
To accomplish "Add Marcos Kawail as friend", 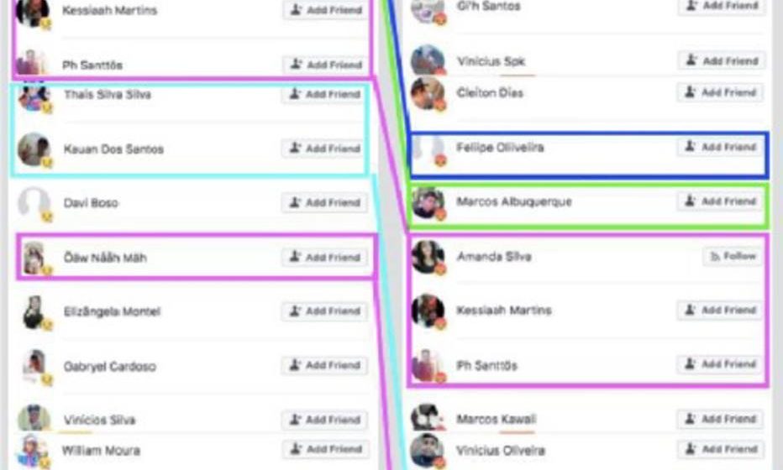I will pyautogui.click(x=721, y=419).
